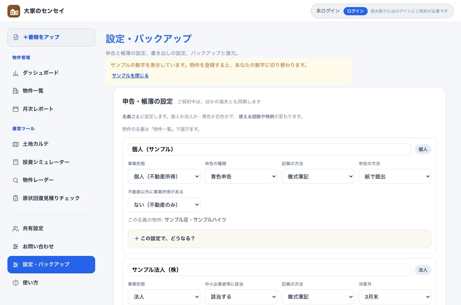
Task: Click the 運営ツール sidebar section label
Action: point(23,129)
